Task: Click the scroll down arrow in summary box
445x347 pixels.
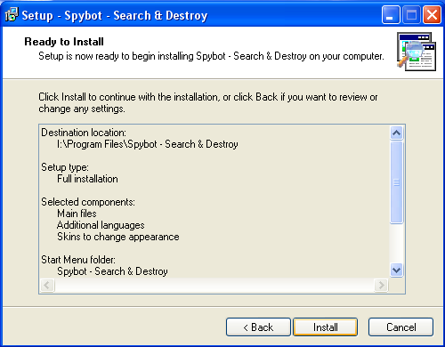Action: tap(396, 270)
